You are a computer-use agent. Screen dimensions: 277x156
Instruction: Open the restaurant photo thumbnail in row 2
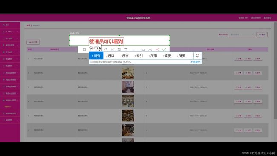pos(128,73)
